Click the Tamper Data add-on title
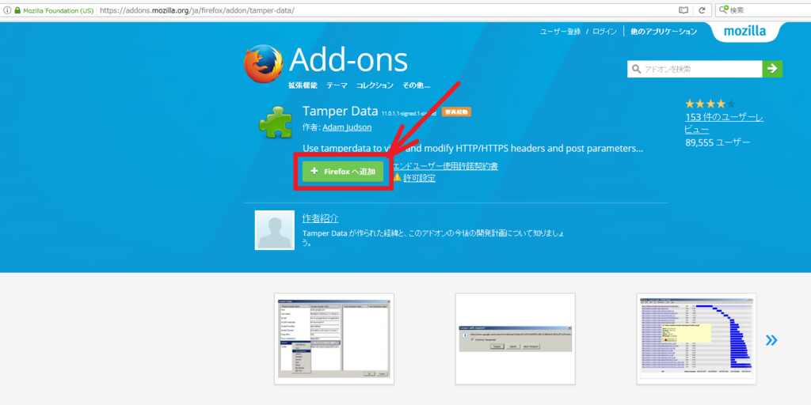811x405 pixels. (x=340, y=111)
